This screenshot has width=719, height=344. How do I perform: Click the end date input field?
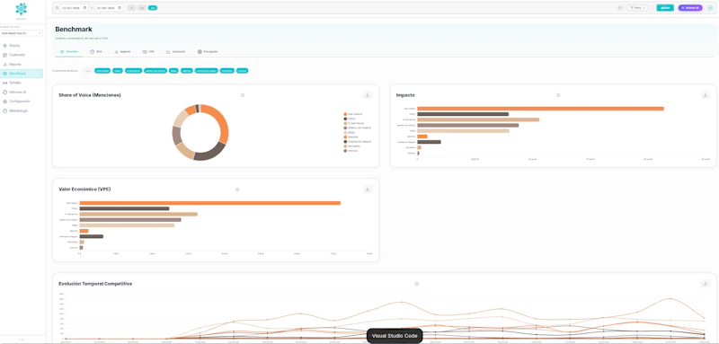109,8
